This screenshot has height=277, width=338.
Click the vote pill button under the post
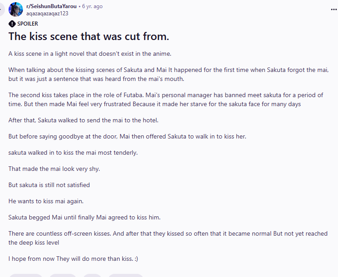tap(26, 275)
